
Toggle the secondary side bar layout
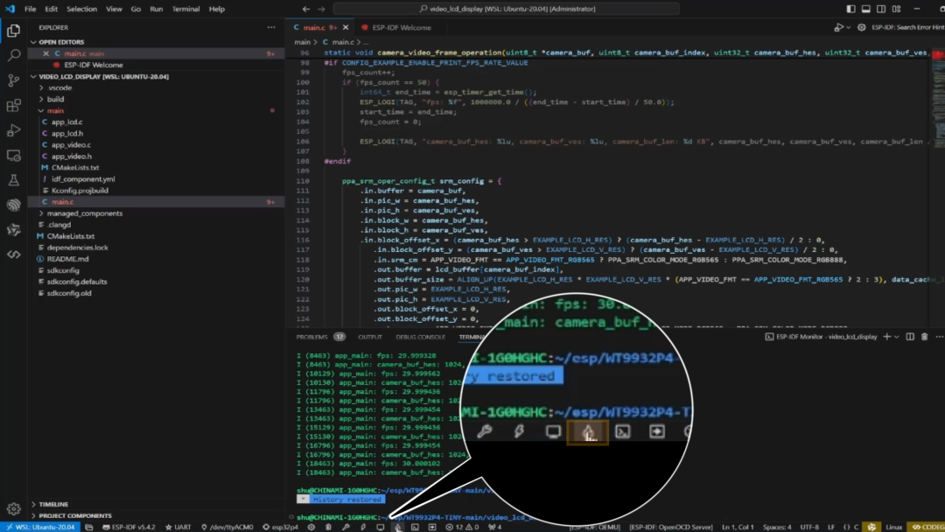(x=881, y=9)
